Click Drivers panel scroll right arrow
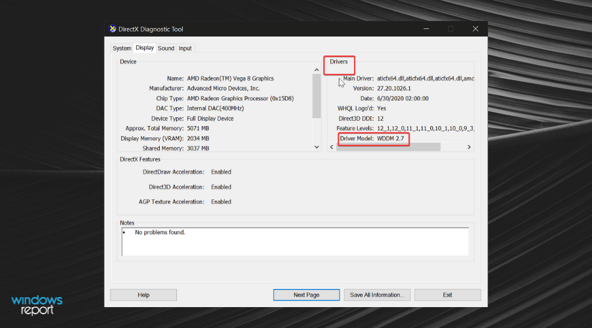The width and height of the screenshot is (592, 328). (x=469, y=147)
